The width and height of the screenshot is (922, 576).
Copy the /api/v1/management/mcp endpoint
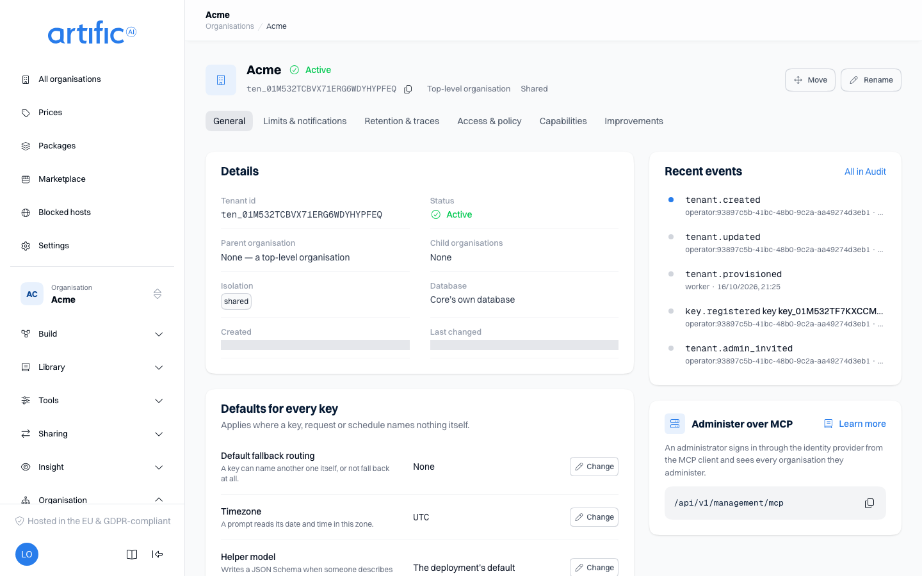[869, 503]
